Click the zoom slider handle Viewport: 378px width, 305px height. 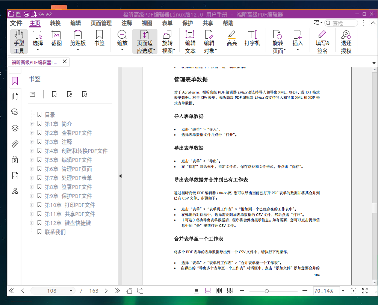click(267, 291)
